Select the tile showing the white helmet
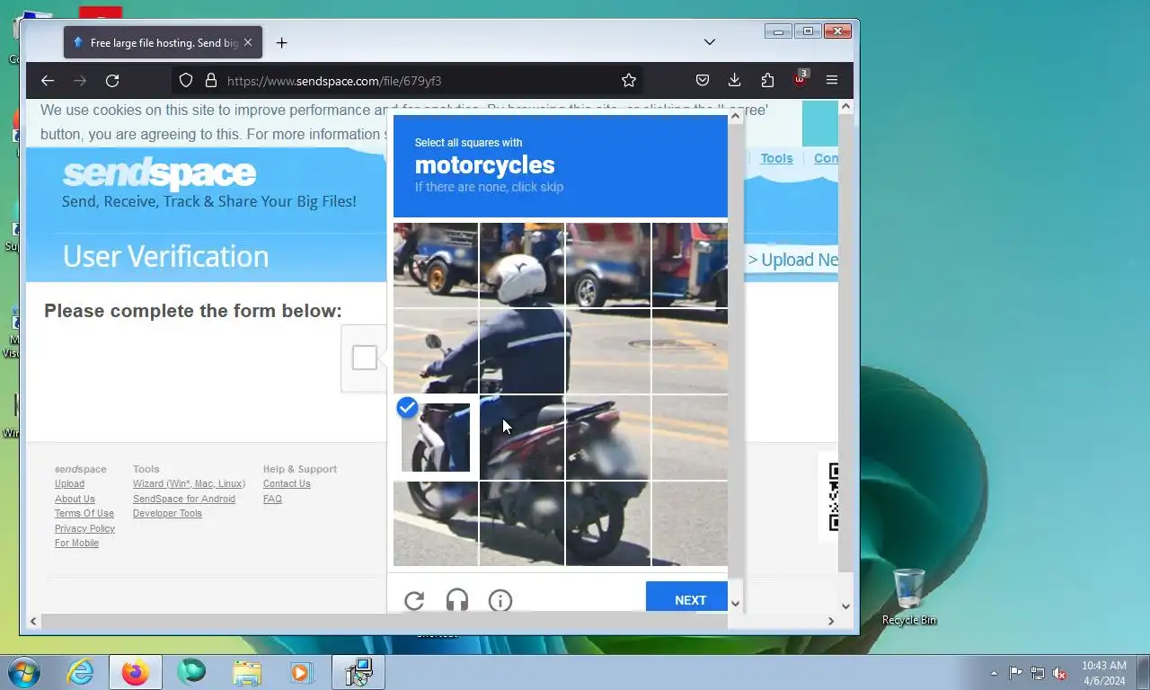Image resolution: width=1150 pixels, height=690 pixels. 522,265
